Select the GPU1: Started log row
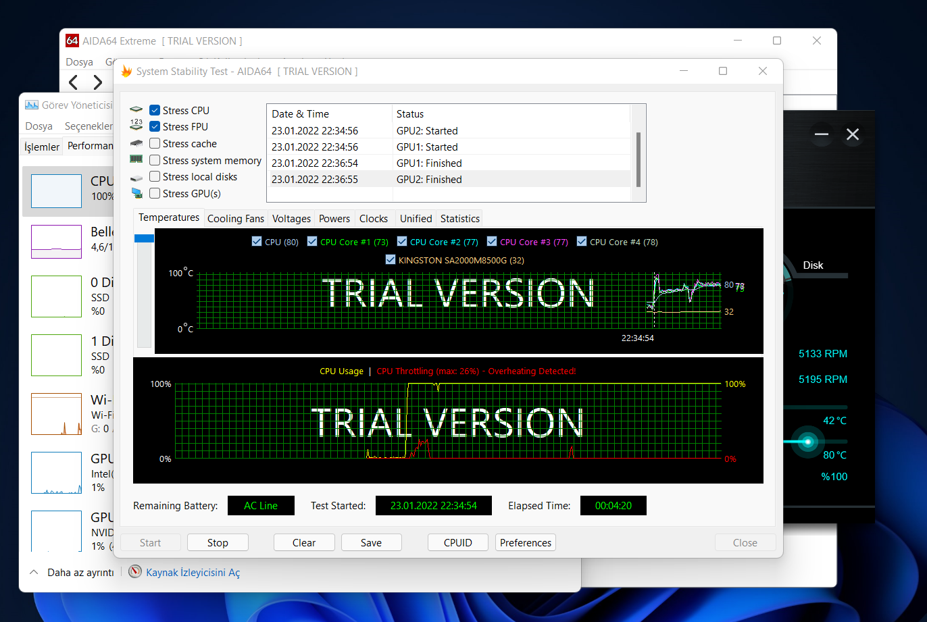 [x=449, y=147]
